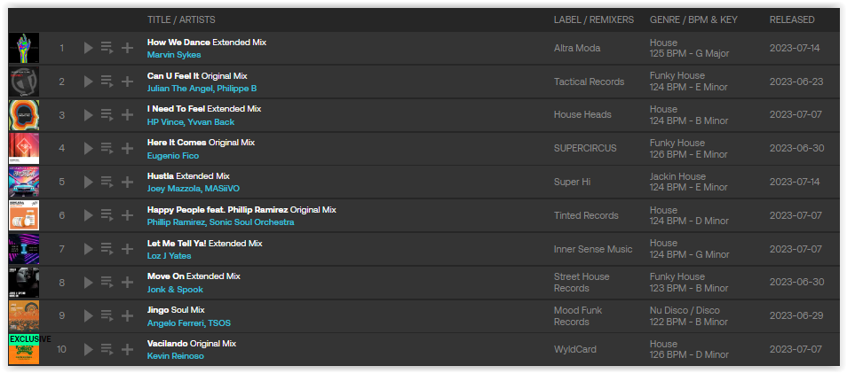Play Let Me Tell Ya! Extended Mix
The height and width of the screenshot is (373, 847).
coord(89,248)
